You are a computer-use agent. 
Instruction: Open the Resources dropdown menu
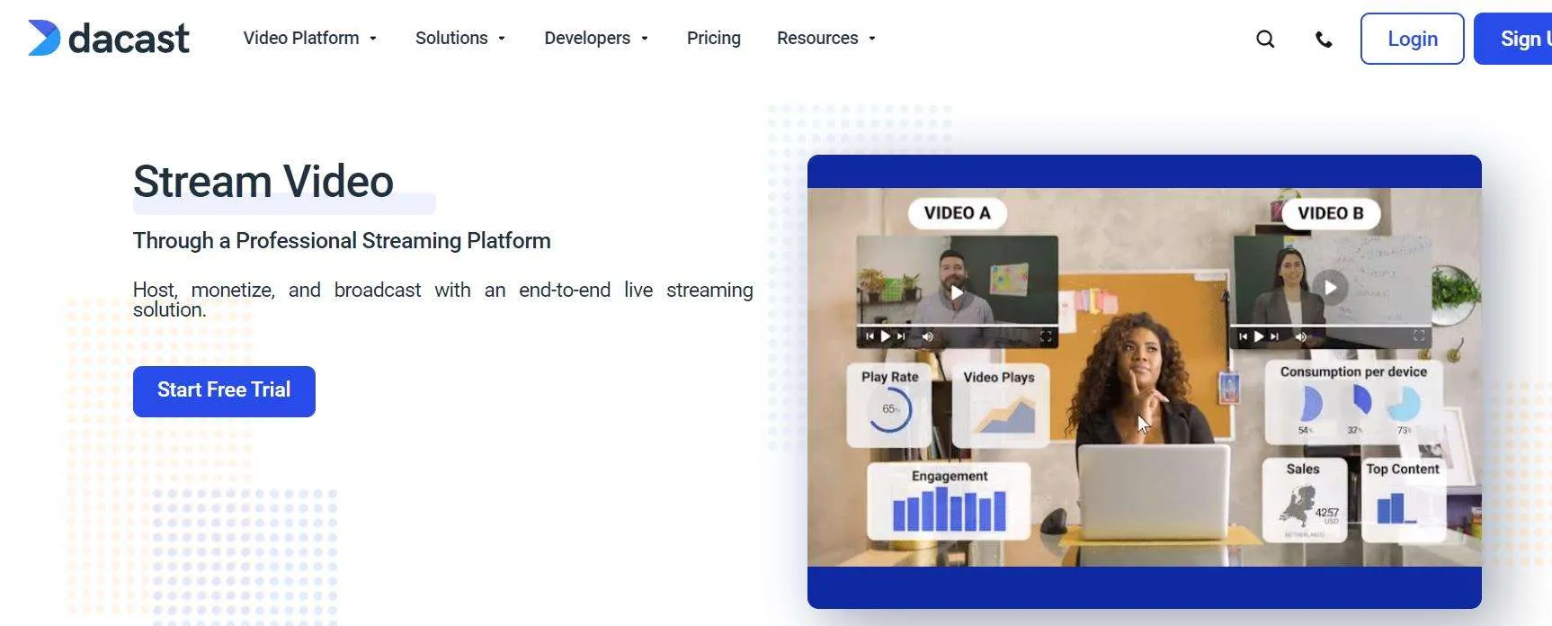826,38
